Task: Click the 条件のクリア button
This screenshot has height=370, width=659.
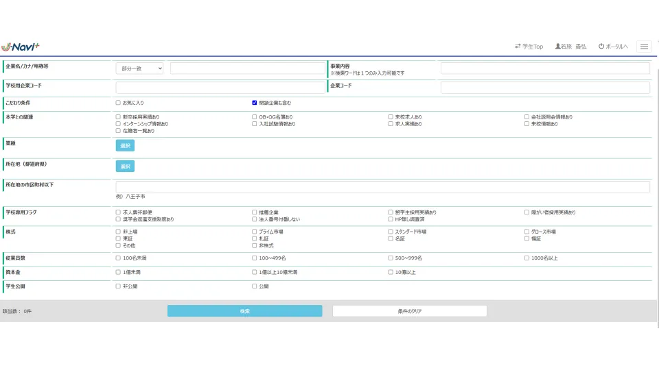Action: click(409, 311)
